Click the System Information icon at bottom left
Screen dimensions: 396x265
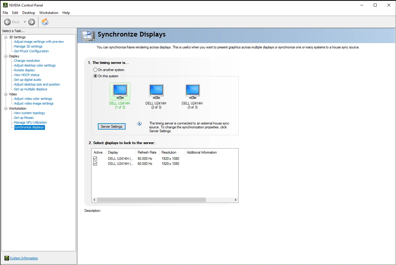click(7, 258)
